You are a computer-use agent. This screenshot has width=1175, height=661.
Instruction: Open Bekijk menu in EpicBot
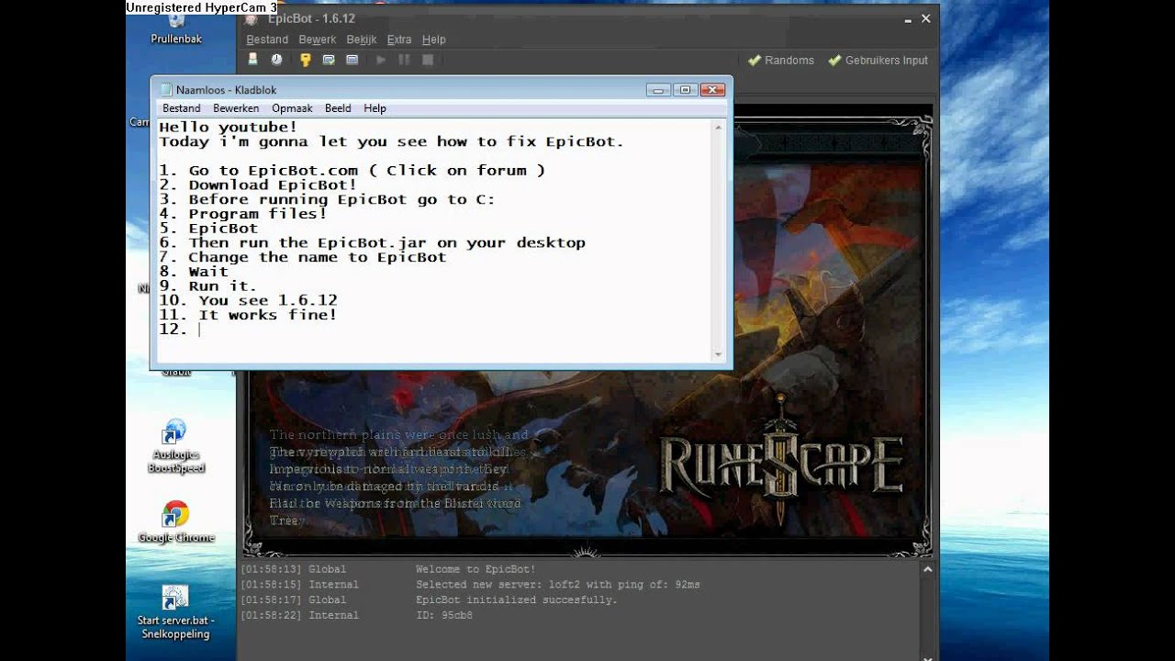[362, 39]
